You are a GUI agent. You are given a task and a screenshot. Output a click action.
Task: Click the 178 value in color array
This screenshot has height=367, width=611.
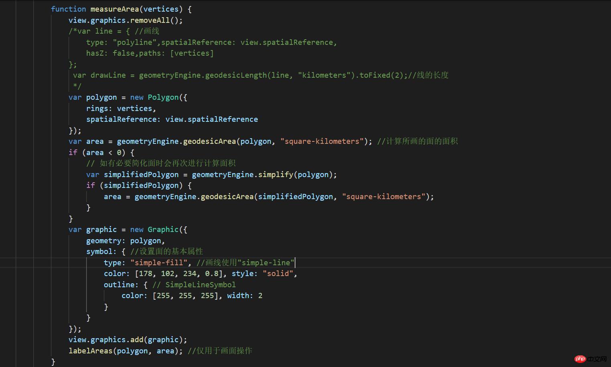click(x=146, y=274)
